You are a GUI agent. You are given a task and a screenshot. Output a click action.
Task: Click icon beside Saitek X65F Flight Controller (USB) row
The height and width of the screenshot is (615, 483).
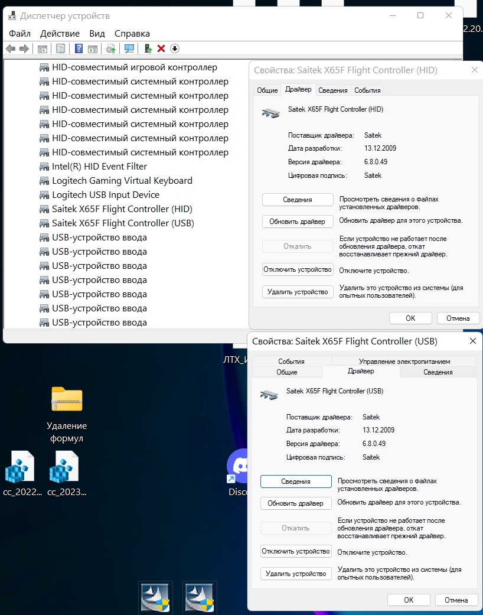coord(44,223)
